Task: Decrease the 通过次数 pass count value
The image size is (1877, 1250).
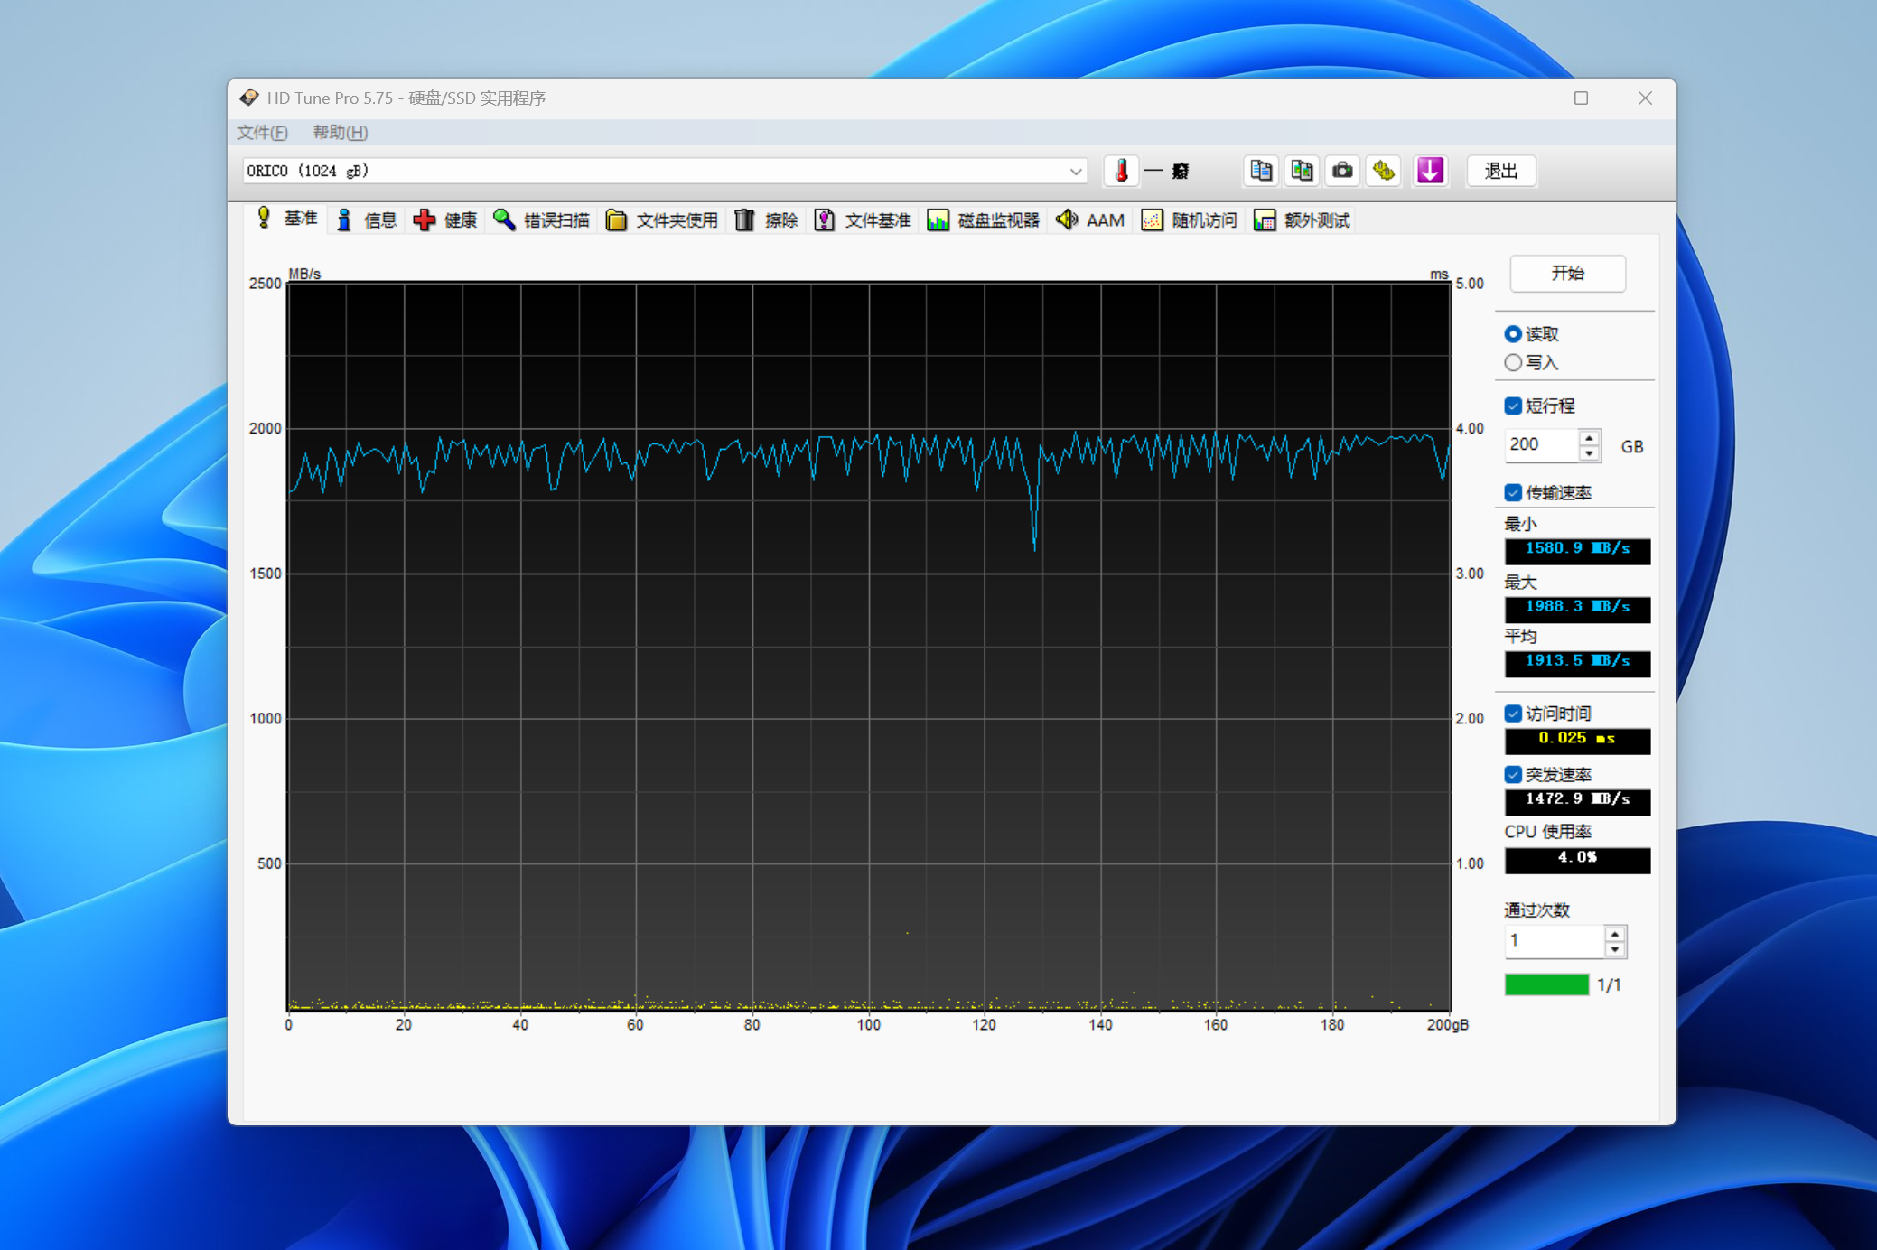Action: (1615, 949)
